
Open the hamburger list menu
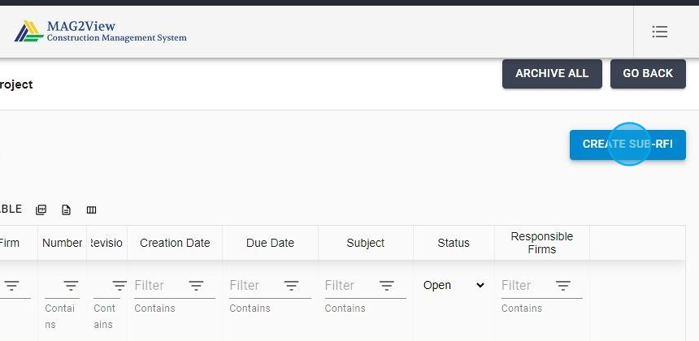point(659,32)
